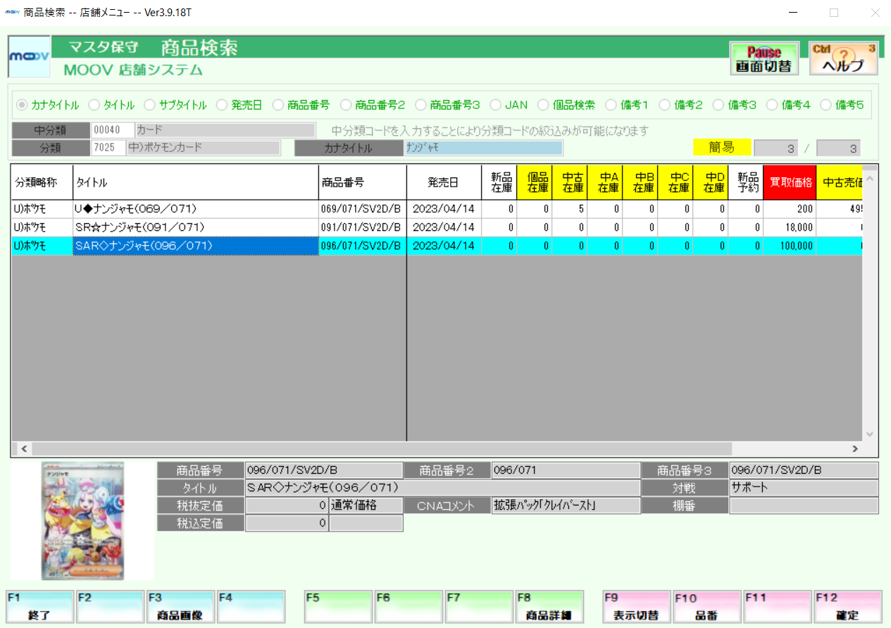The width and height of the screenshot is (891, 628).
Task: Click the タイトル column header
Action: pos(196,182)
